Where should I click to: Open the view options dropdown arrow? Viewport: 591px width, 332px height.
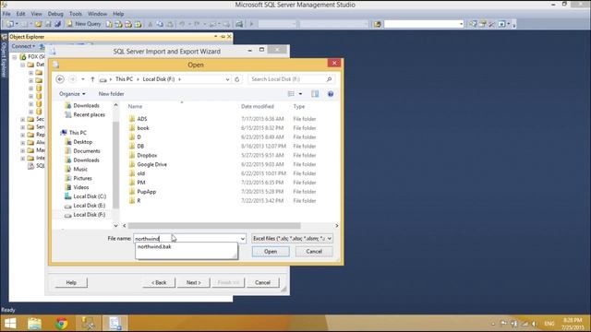click(300, 94)
